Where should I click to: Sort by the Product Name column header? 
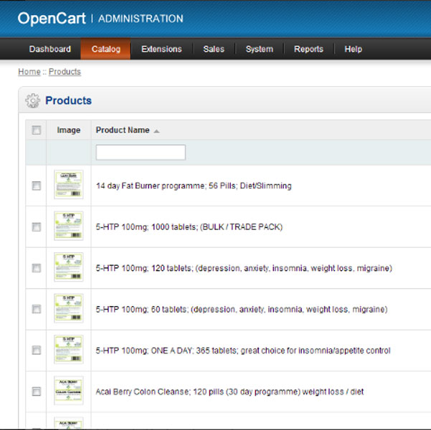pyautogui.click(x=123, y=130)
